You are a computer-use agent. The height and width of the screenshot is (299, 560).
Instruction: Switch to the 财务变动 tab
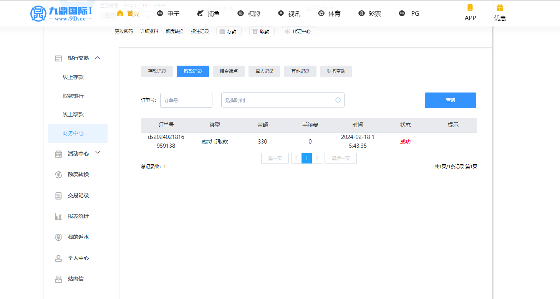tap(336, 71)
